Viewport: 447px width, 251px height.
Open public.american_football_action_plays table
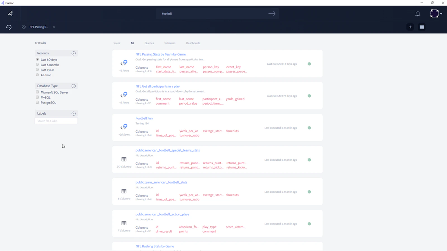[x=162, y=214]
